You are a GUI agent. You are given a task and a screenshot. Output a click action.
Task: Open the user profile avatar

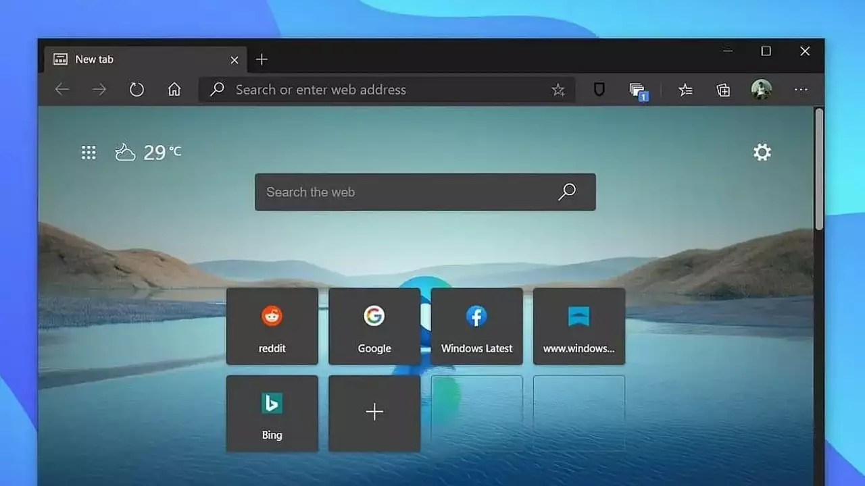[761, 90]
